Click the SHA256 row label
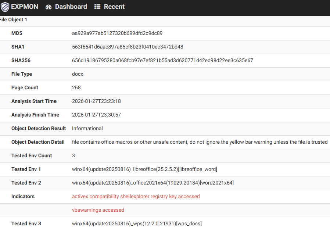 click(x=21, y=60)
